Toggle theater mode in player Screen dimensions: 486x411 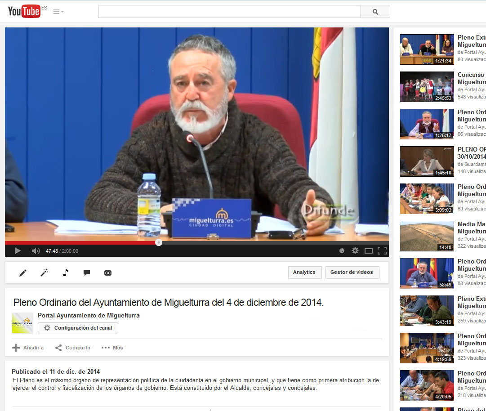point(369,251)
